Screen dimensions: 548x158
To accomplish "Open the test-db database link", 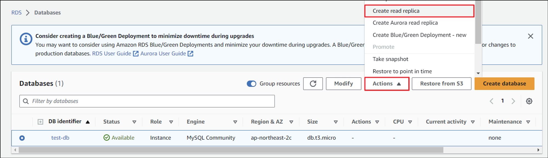I will point(60,138).
